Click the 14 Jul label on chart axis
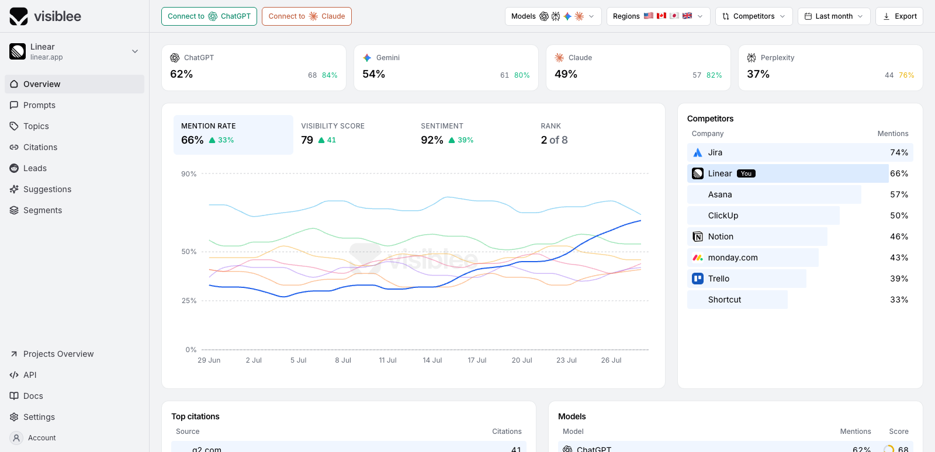Screen dimensions: 935x452 point(432,360)
